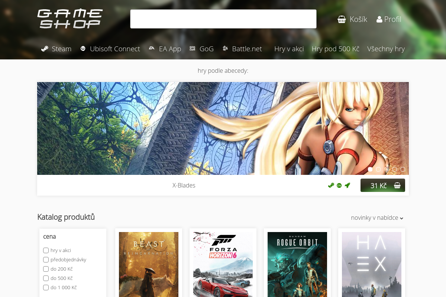Screen dimensions: 446x297
Task: Tick the 'předobjednávky' checkbox
Action: point(46,260)
